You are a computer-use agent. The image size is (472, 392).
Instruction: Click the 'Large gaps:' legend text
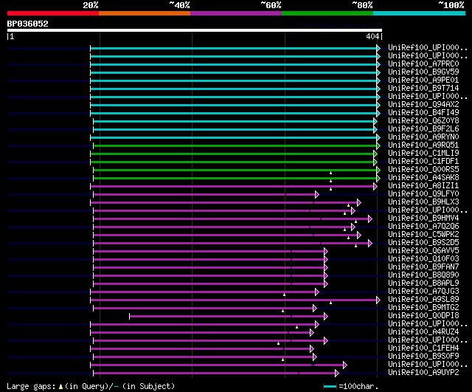[x=31, y=386]
